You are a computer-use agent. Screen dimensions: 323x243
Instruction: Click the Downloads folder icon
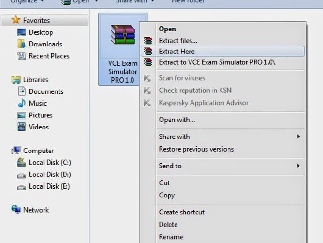click(x=22, y=44)
